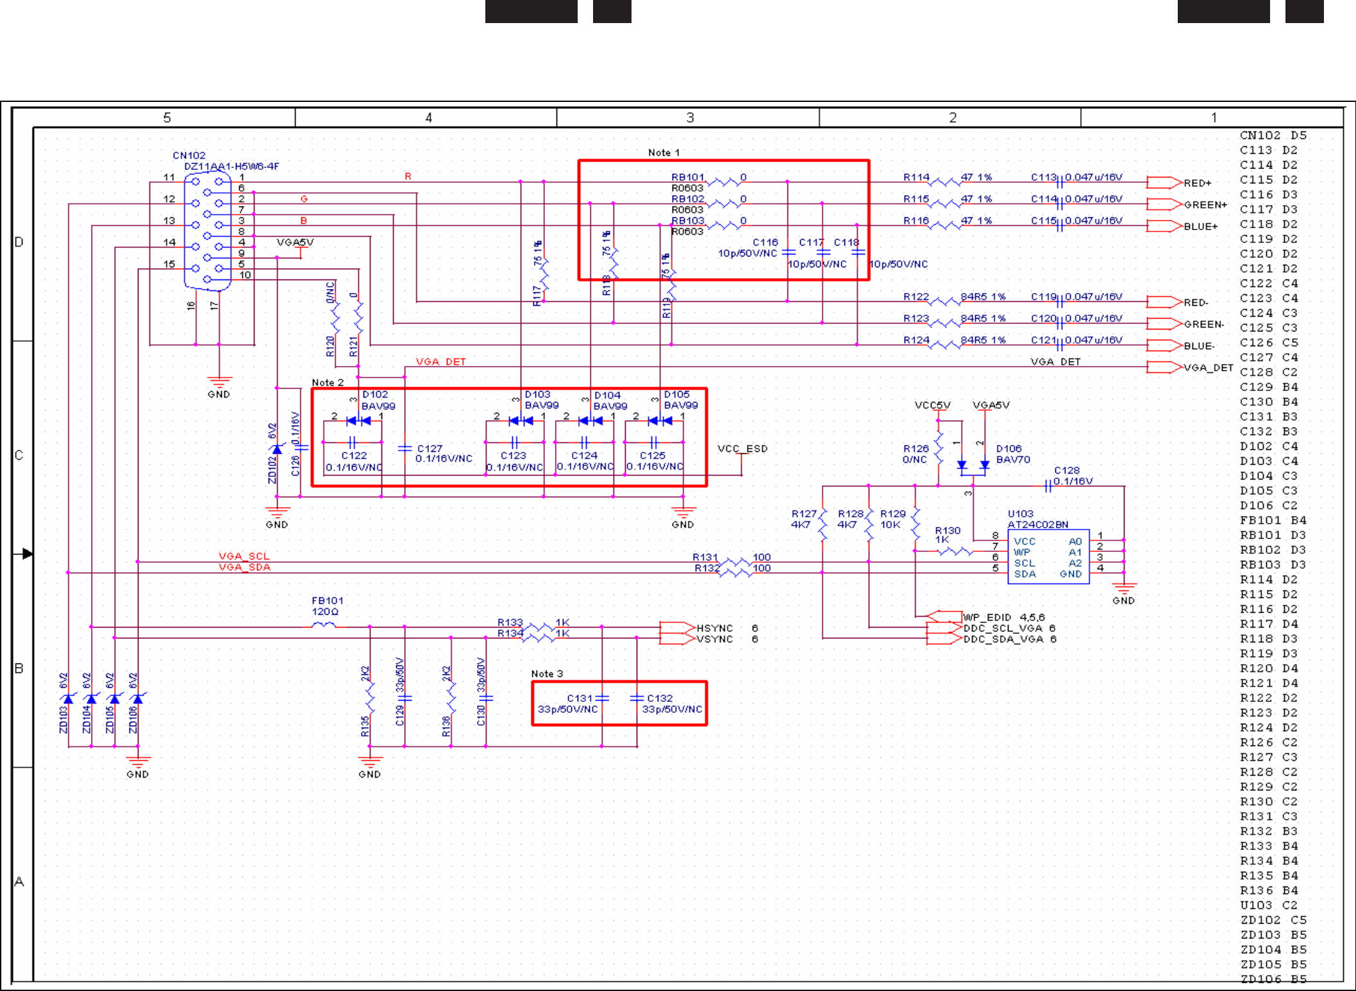
Task: Click the GND symbol below U103
Action: (1124, 588)
